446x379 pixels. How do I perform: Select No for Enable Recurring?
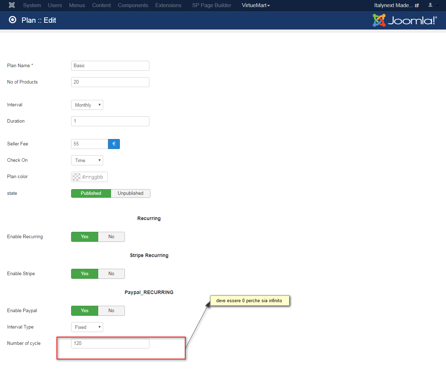tap(111, 237)
